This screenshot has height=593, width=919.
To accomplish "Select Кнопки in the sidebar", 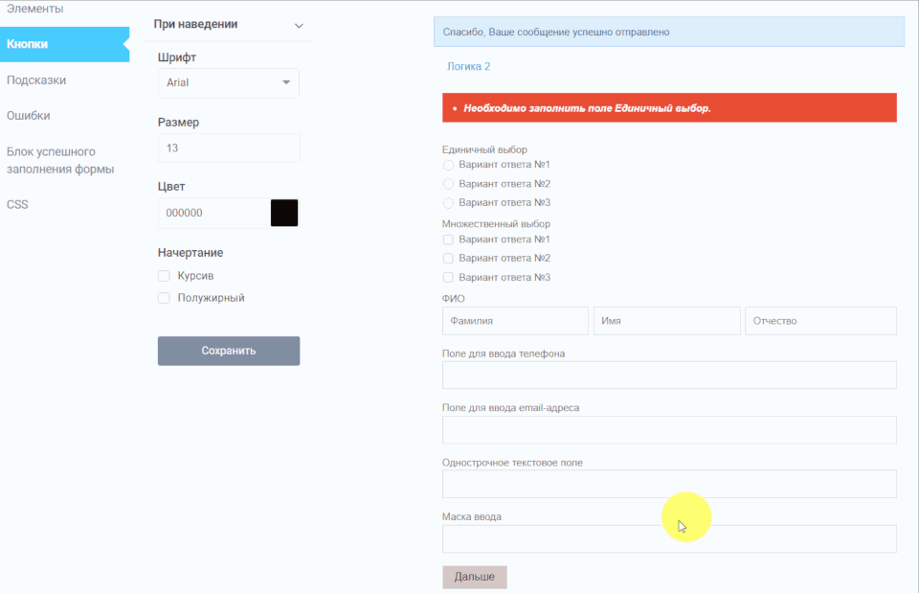I will coord(27,44).
